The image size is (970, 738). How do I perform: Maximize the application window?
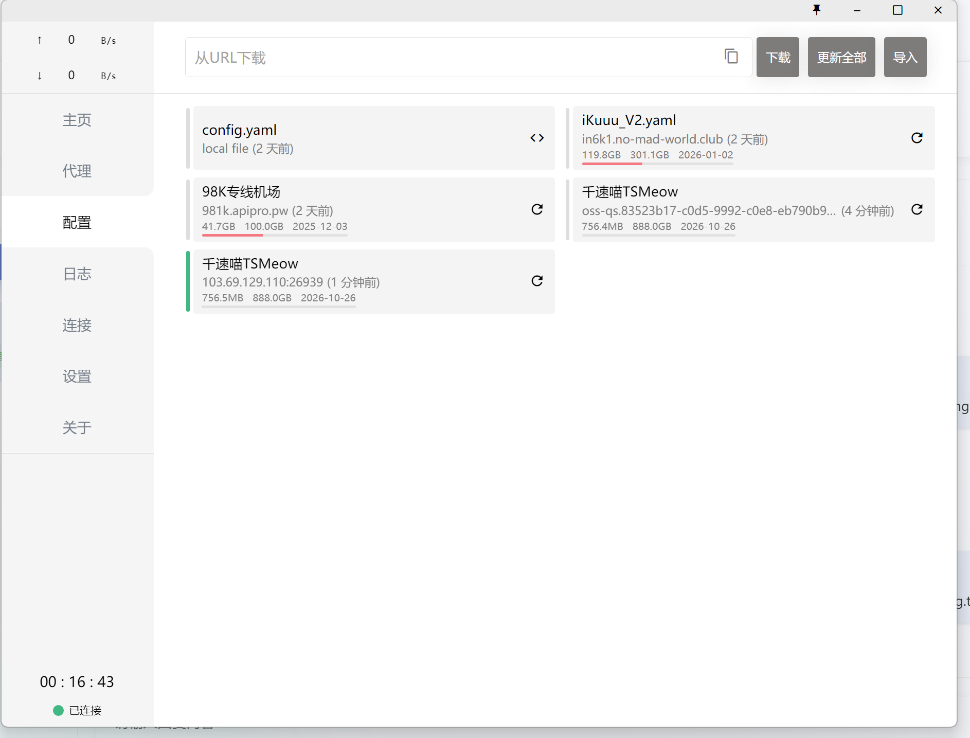tap(897, 10)
